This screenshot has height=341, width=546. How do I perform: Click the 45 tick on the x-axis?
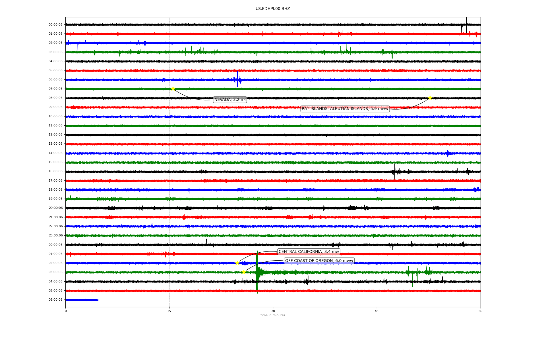(377, 311)
